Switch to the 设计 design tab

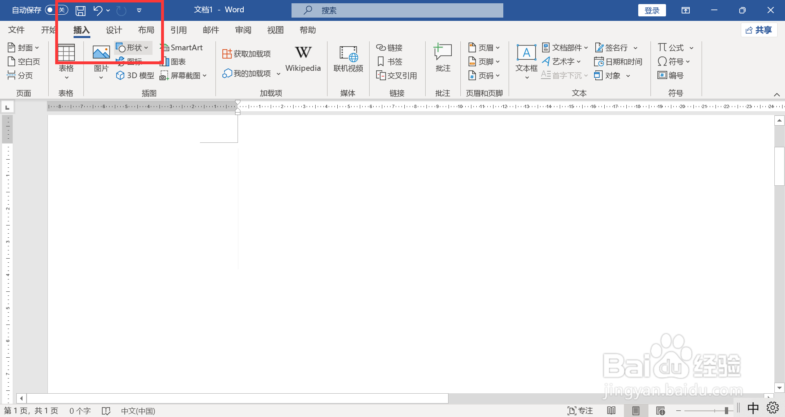(x=114, y=30)
